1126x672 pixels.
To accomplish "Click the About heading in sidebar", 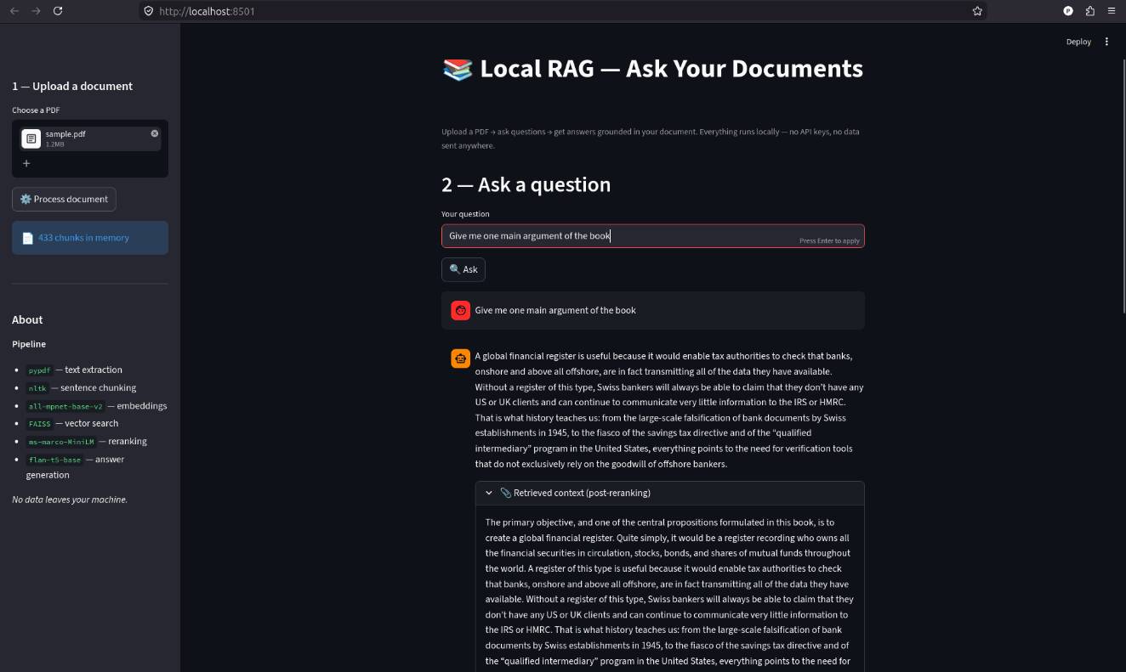I will tap(27, 319).
